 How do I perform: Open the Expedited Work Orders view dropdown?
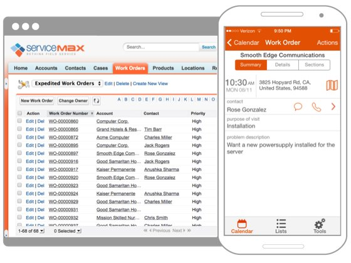(x=68, y=83)
